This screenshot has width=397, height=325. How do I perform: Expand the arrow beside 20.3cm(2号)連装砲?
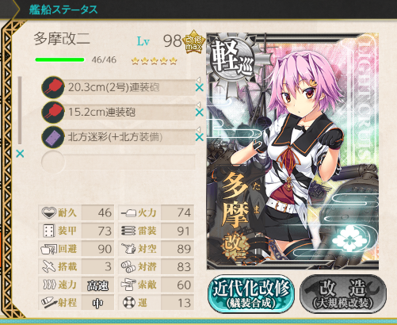click(198, 80)
